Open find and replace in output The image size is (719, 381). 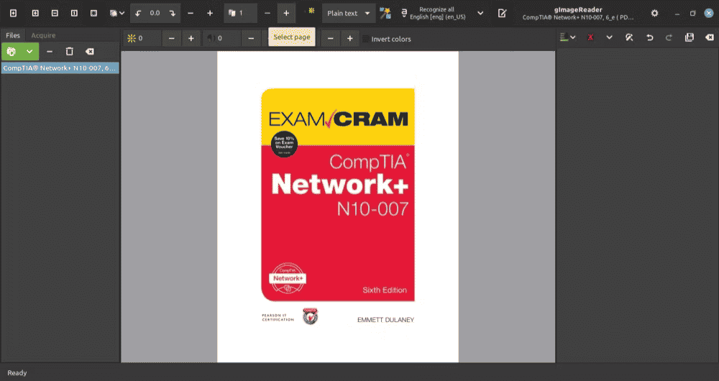pyautogui.click(x=629, y=37)
